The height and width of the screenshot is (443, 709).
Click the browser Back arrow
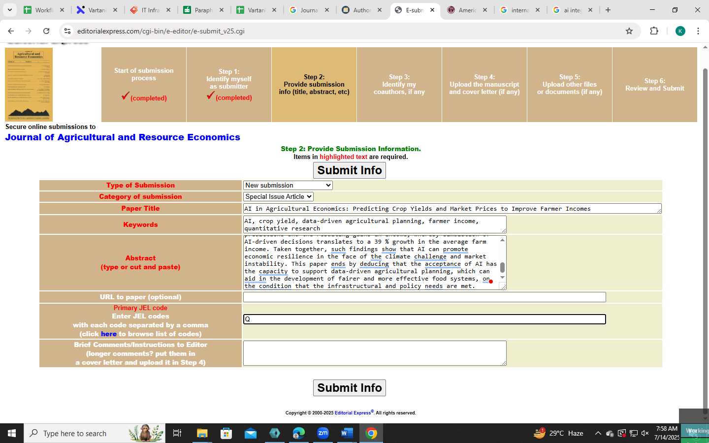click(x=11, y=31)
